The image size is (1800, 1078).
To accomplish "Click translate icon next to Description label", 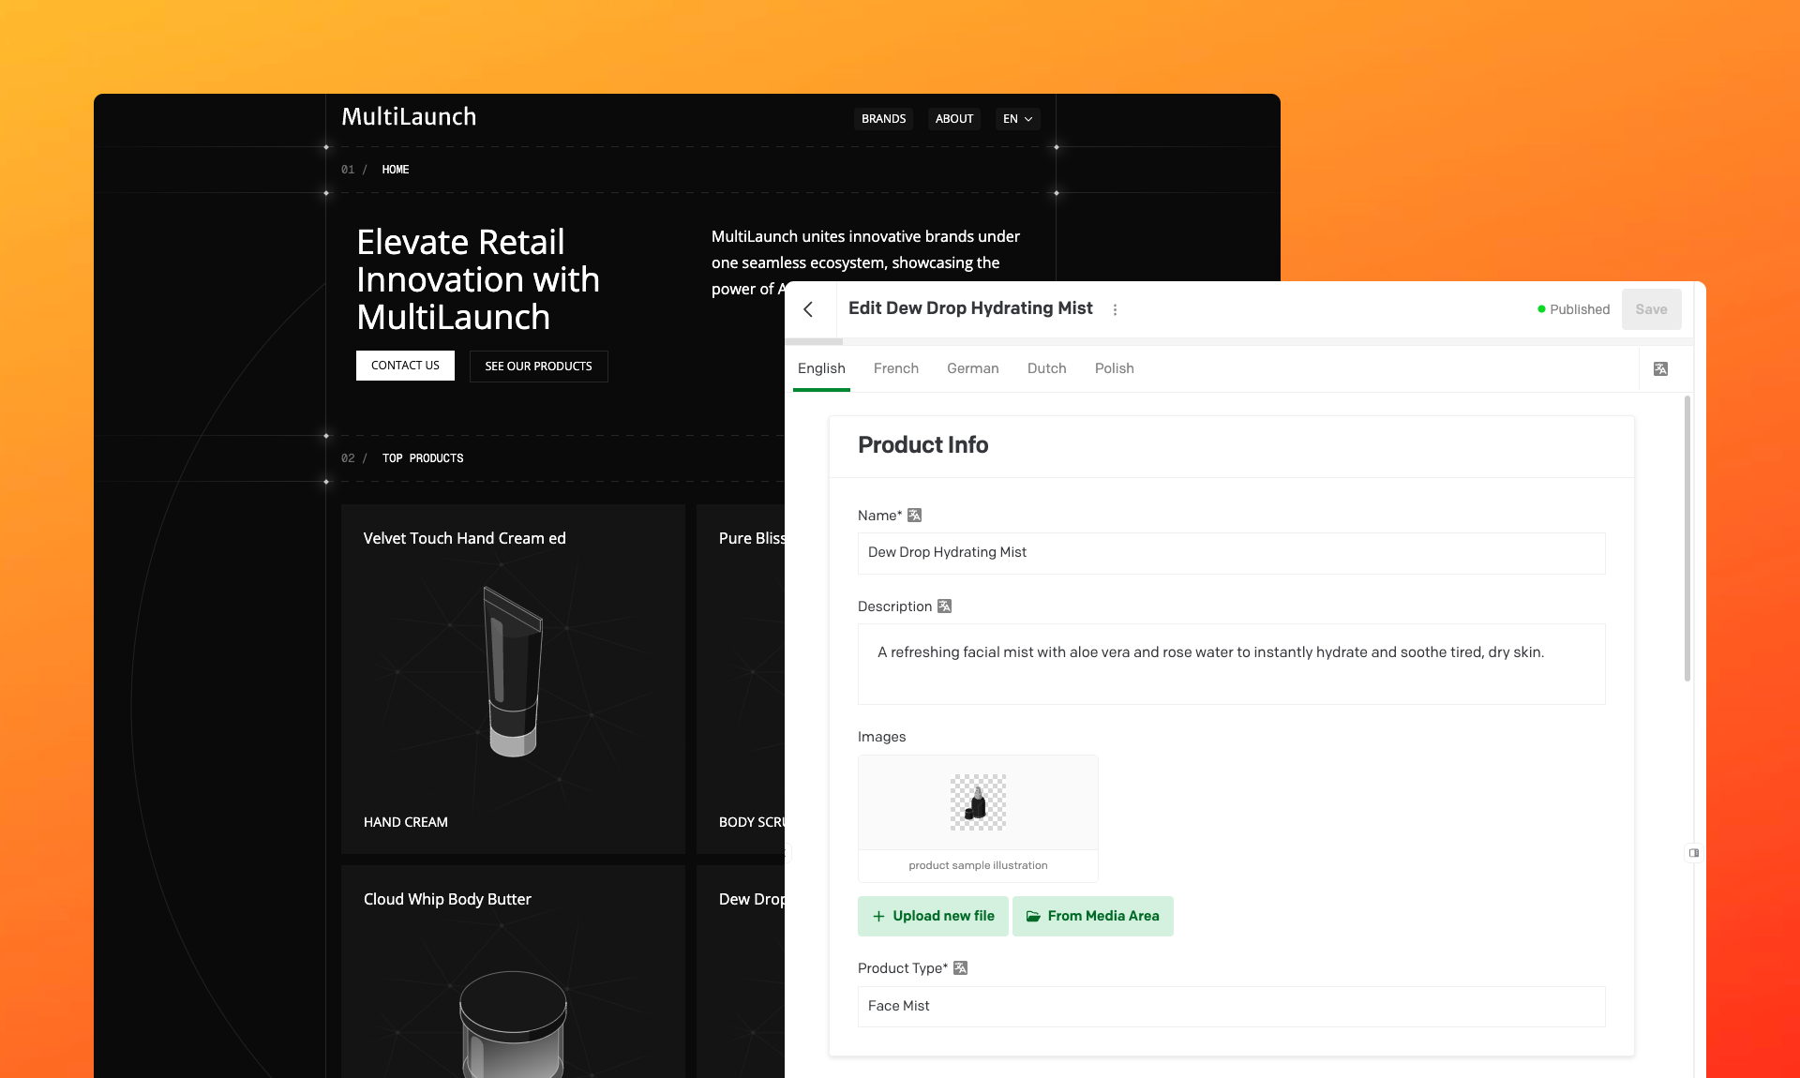I will tap(945, 606).
